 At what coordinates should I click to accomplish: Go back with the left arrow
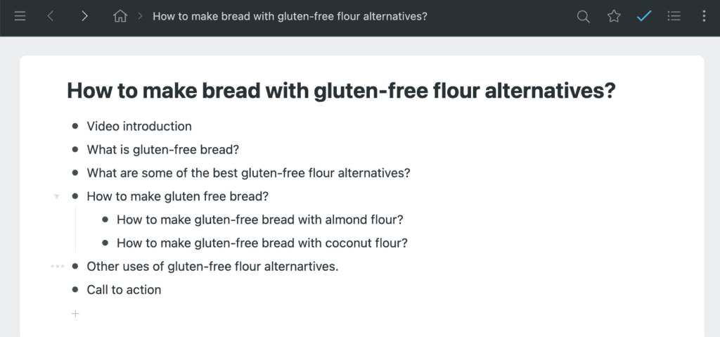click(x=51, y=16)
